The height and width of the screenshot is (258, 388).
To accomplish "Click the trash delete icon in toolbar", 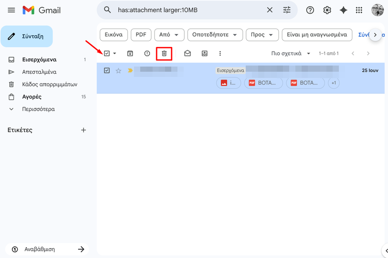I will (164, 53).
